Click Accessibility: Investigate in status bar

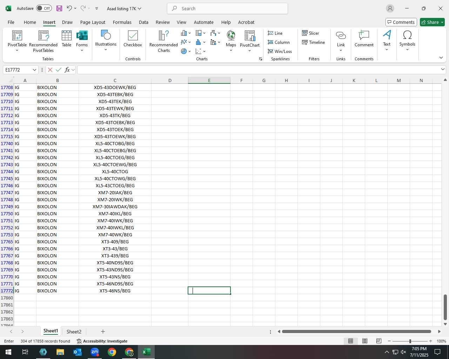coord(102,341)
